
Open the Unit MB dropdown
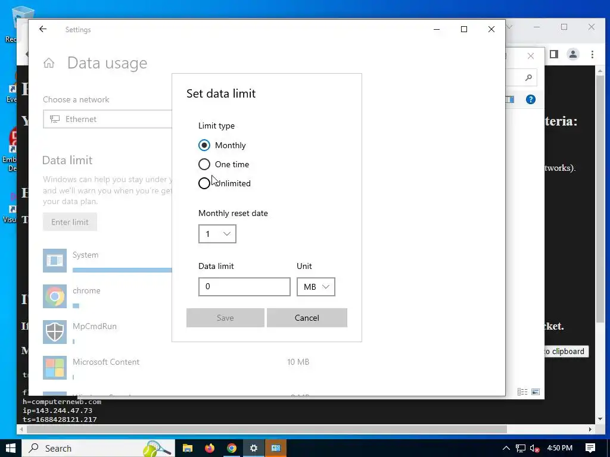(316, 287)
